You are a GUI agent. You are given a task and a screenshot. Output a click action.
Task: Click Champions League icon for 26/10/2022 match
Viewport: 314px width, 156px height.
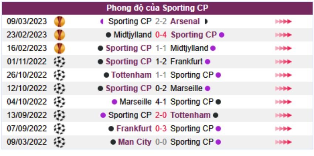59,75
